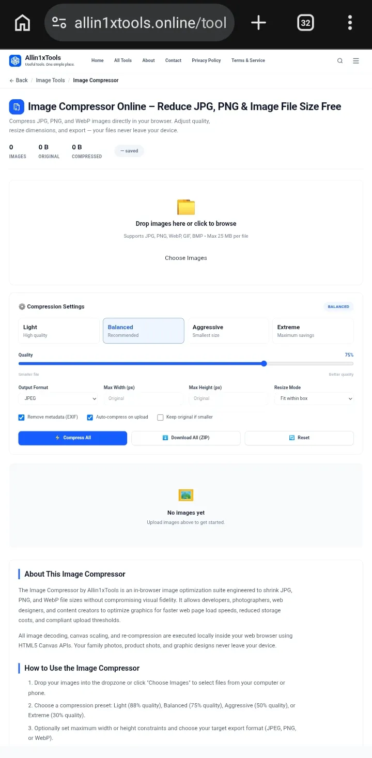Click the Max Width input field
Viewport: 372px width, 758px height.
[x=144, y=398]
